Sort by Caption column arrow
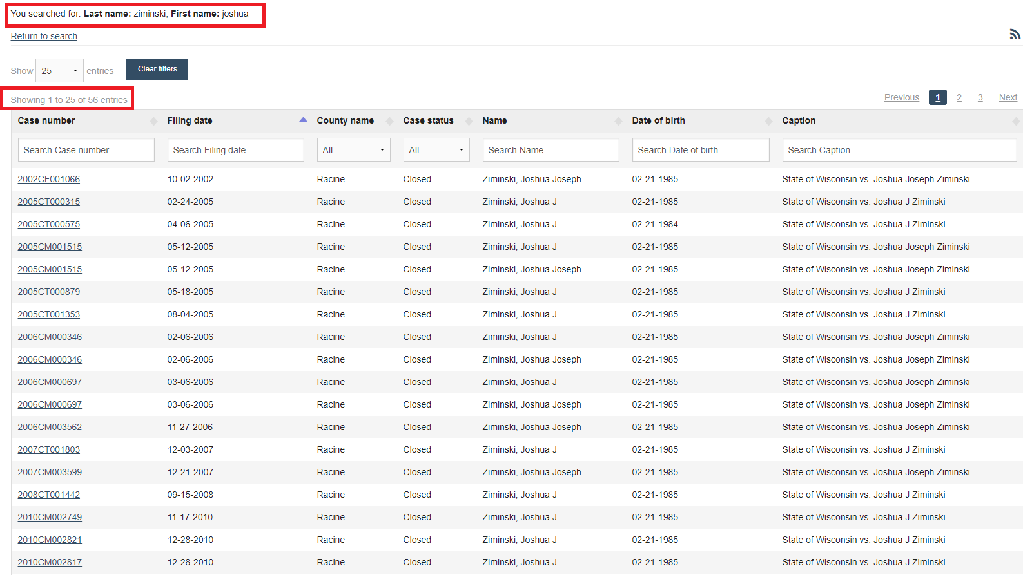The width and height of the screenshot is (1023, 575). [x=1016, y=121]
